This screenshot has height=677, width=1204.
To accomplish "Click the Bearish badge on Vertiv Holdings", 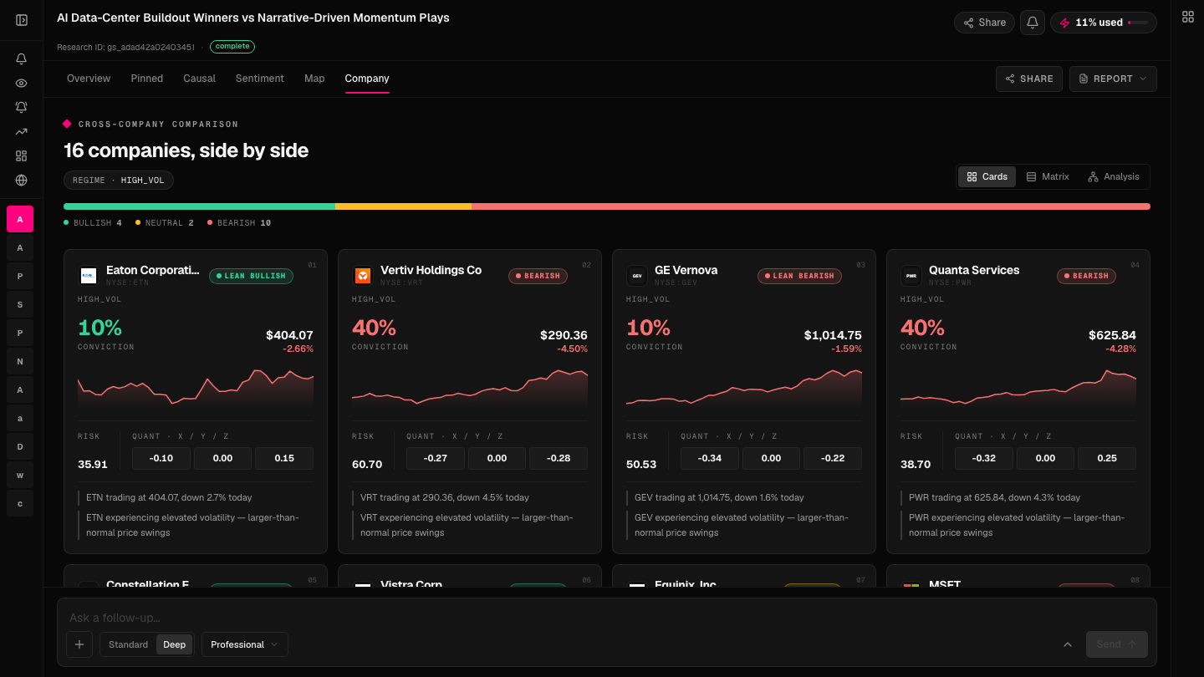I will [538, 276].
